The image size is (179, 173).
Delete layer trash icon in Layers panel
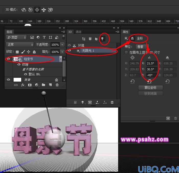(x=57, y=85)
